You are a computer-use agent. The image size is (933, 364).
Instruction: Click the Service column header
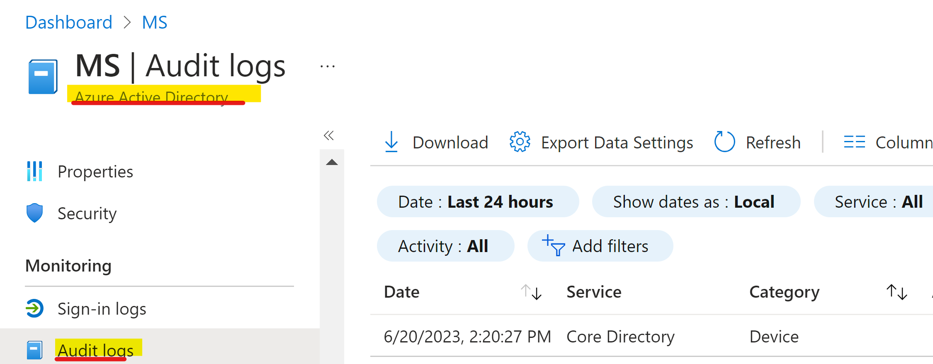(x=594, y=292)
